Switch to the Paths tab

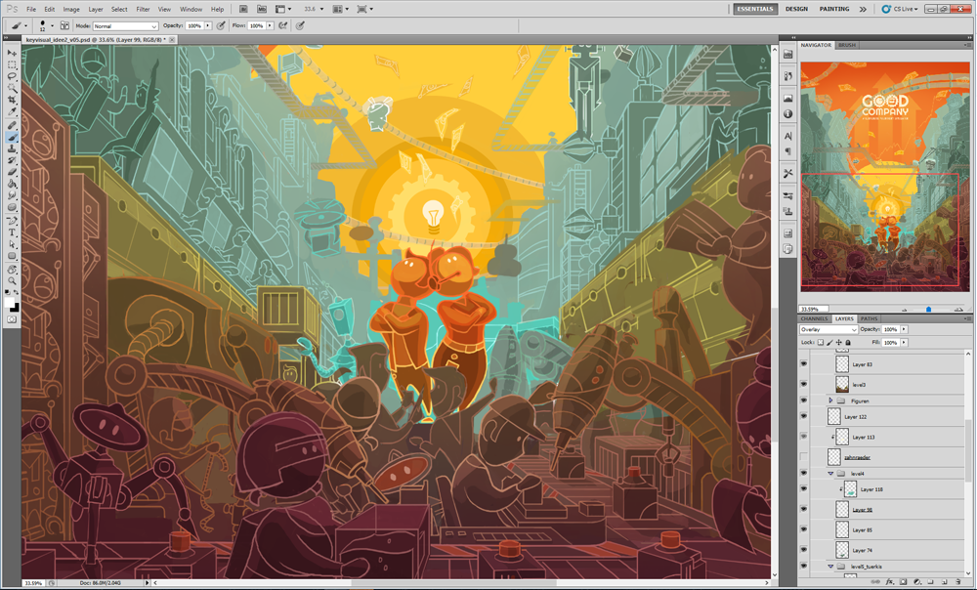click(x=869, y=319)
